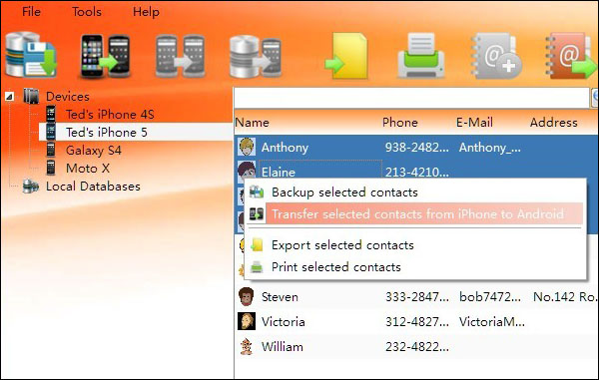Select Ted's iPhone 4S device

[110, 114]
